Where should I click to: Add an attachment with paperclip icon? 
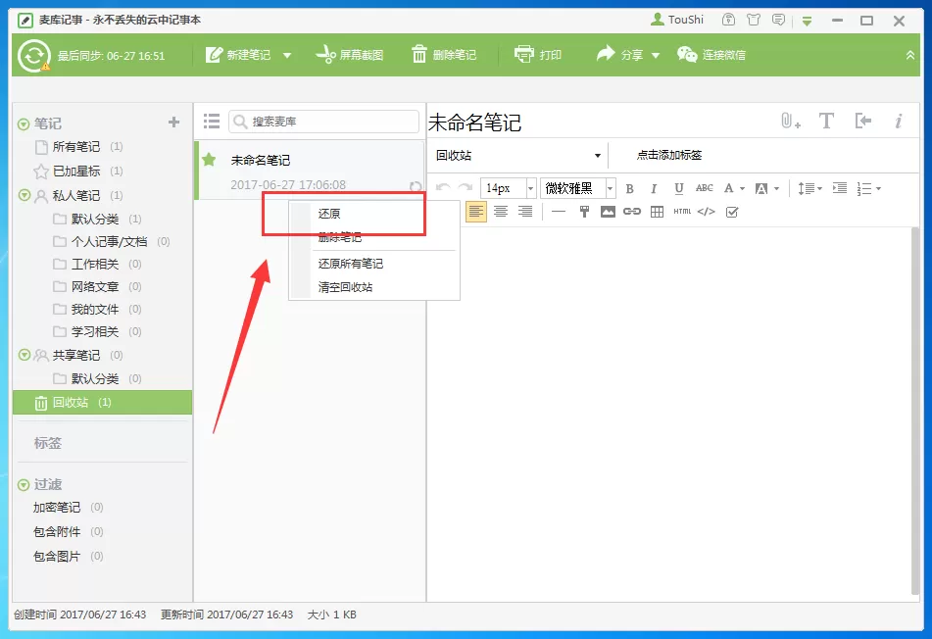[x=791, y=122]
